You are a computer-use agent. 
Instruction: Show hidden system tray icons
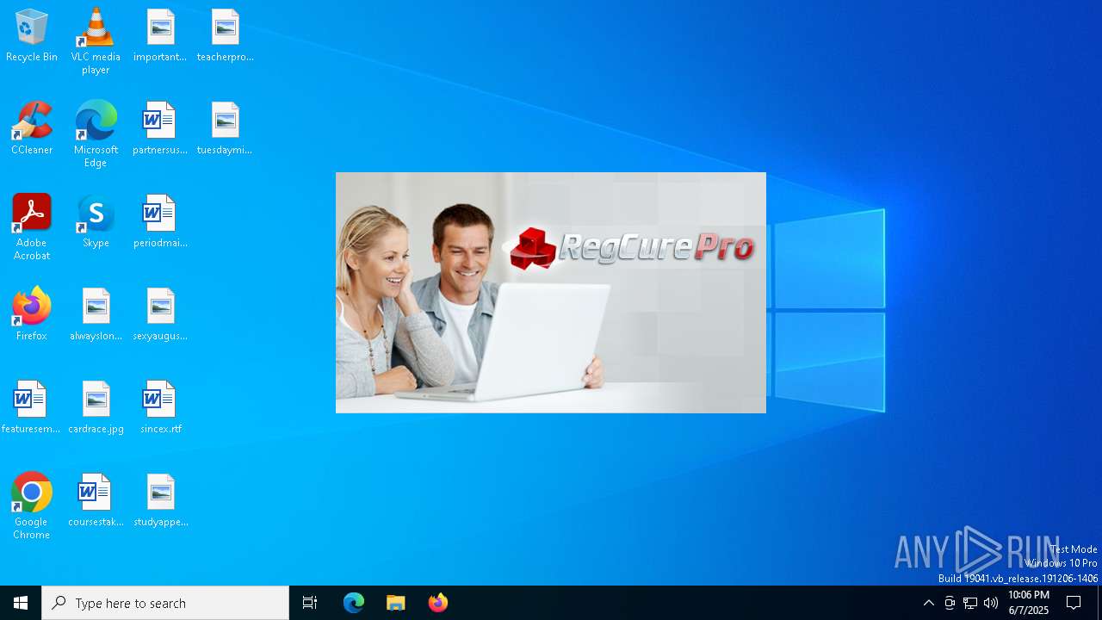coord(929,603)
